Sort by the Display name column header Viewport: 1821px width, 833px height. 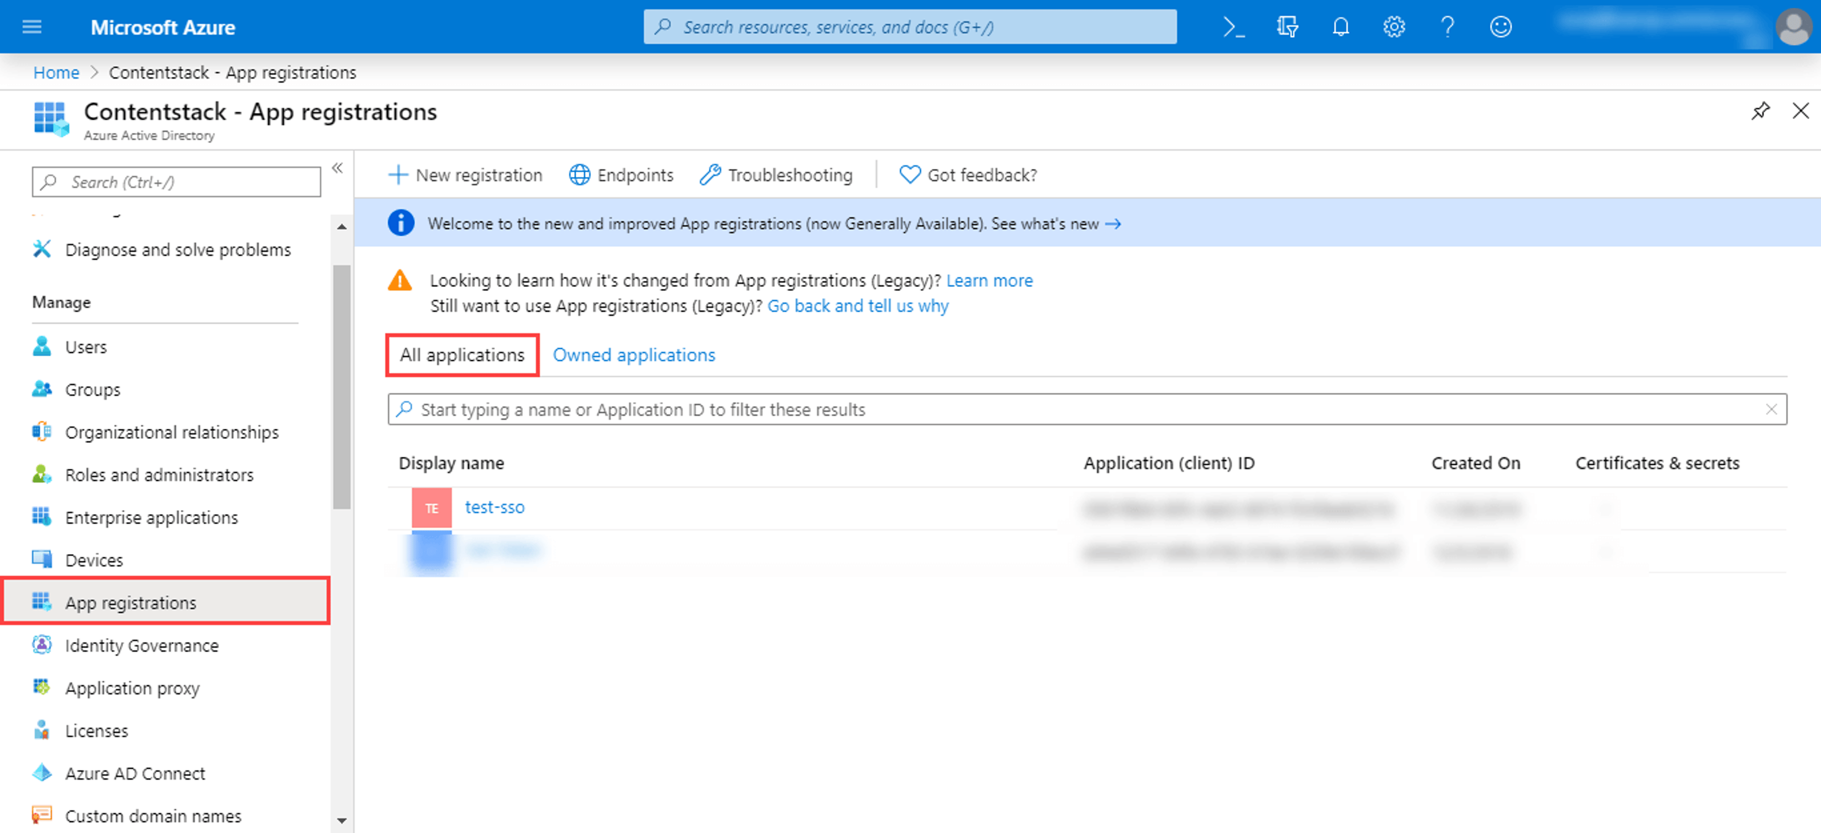point(451,463)
